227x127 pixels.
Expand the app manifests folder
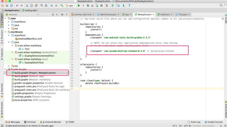point(9,22)
